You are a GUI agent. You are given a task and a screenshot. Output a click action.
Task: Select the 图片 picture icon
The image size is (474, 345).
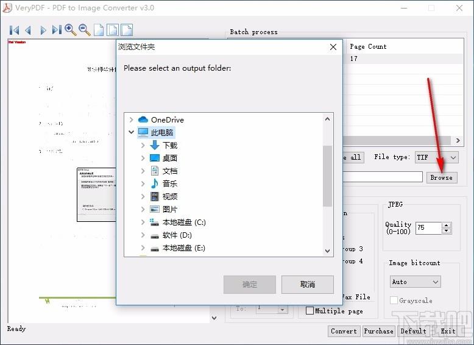coord(155,209)
